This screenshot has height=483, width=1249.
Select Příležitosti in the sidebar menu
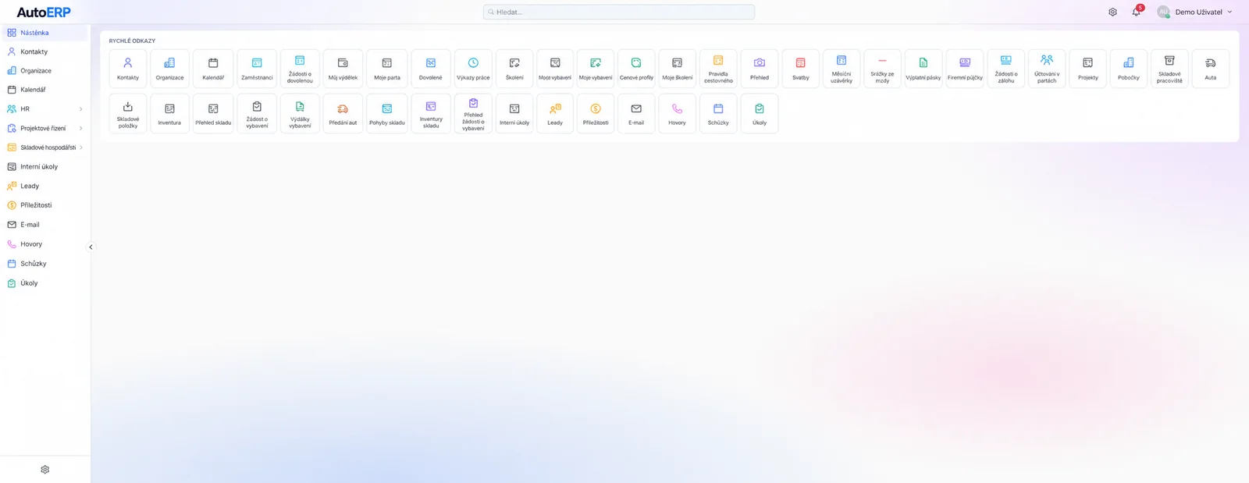[x=45, y=205]
